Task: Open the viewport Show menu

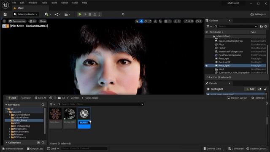Action: coord(43,22)
